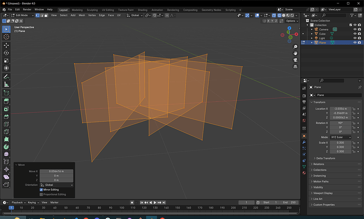This screenshot has width=364, height=219.
Task: Toggle Plane visibility eye icon
Action: (x=355, y=43)
